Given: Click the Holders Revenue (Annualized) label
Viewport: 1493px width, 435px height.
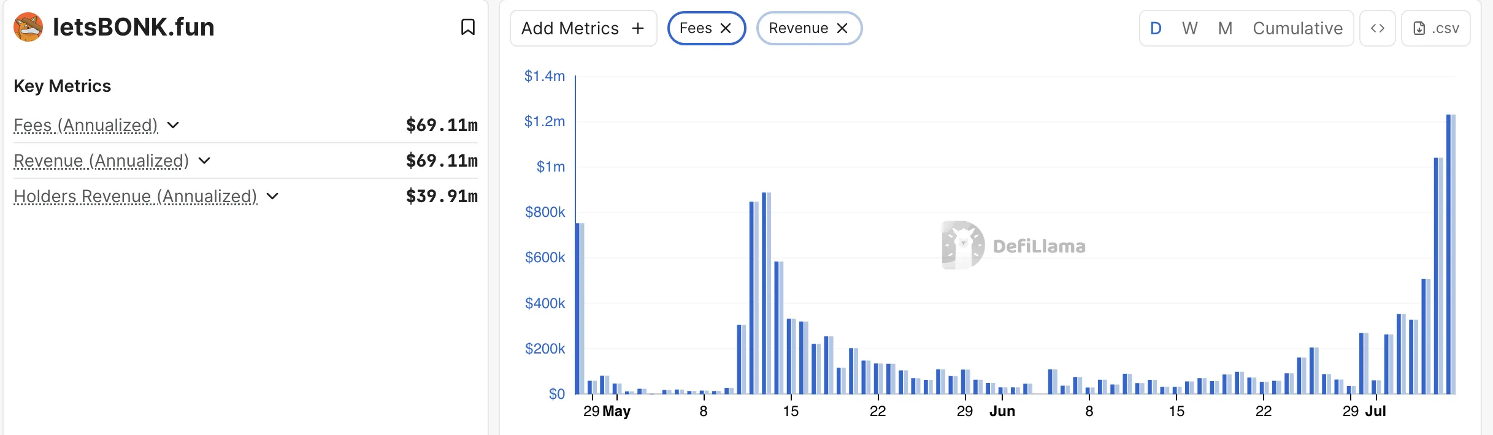Looking at the screenshot, I should (135, 196).
